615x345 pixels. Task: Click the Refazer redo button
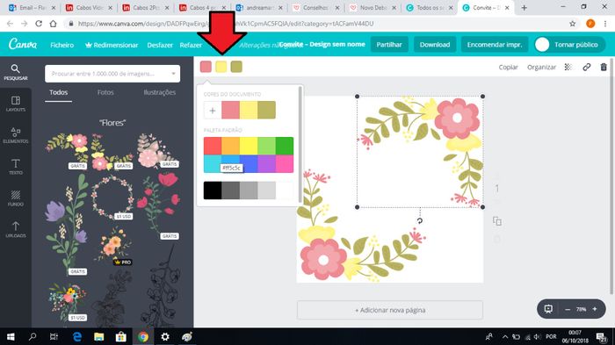click(191, 45)
